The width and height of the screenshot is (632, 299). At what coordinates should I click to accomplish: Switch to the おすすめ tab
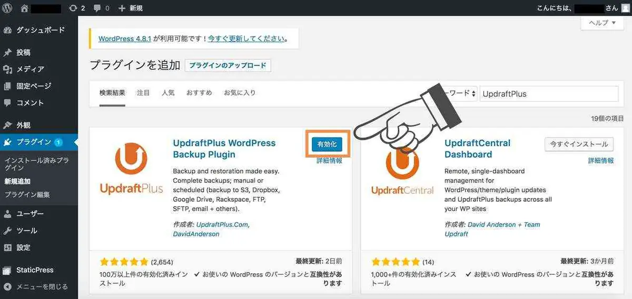199,92
